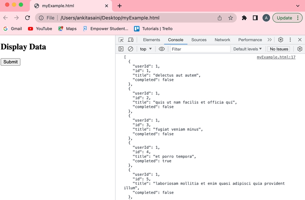
Task: Open DevTools three-dot customize menu
Action: click(x=290, y=40)
